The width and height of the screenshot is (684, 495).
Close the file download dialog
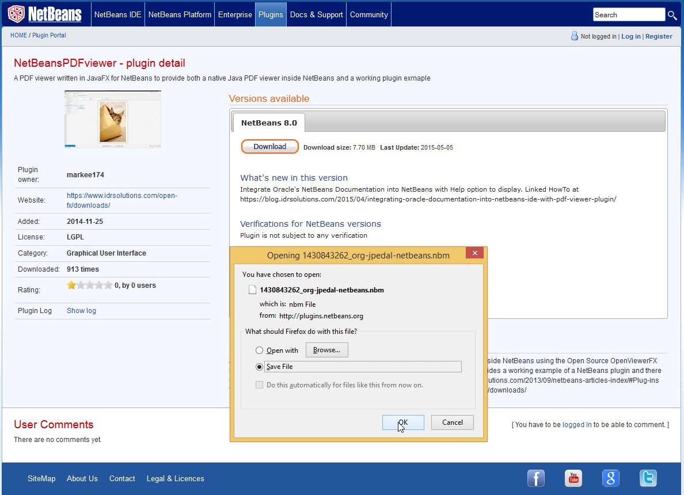pyautogui.click(x=474, y=254)
